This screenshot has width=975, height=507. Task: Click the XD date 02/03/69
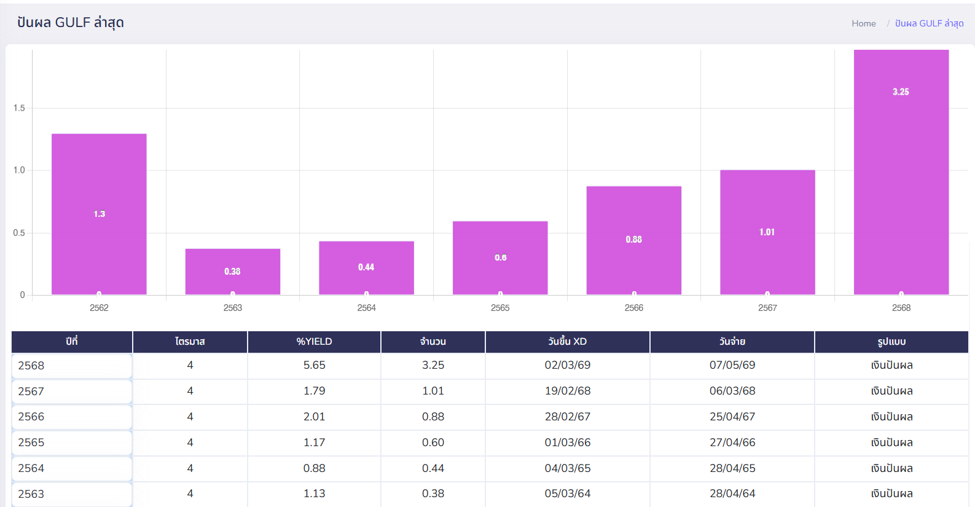(x=568, y=365)
